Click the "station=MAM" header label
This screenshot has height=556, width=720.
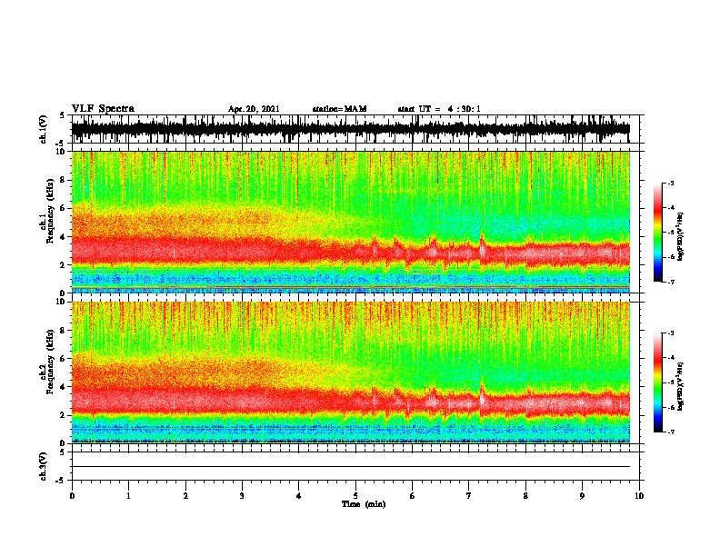(x=339, y=109)
